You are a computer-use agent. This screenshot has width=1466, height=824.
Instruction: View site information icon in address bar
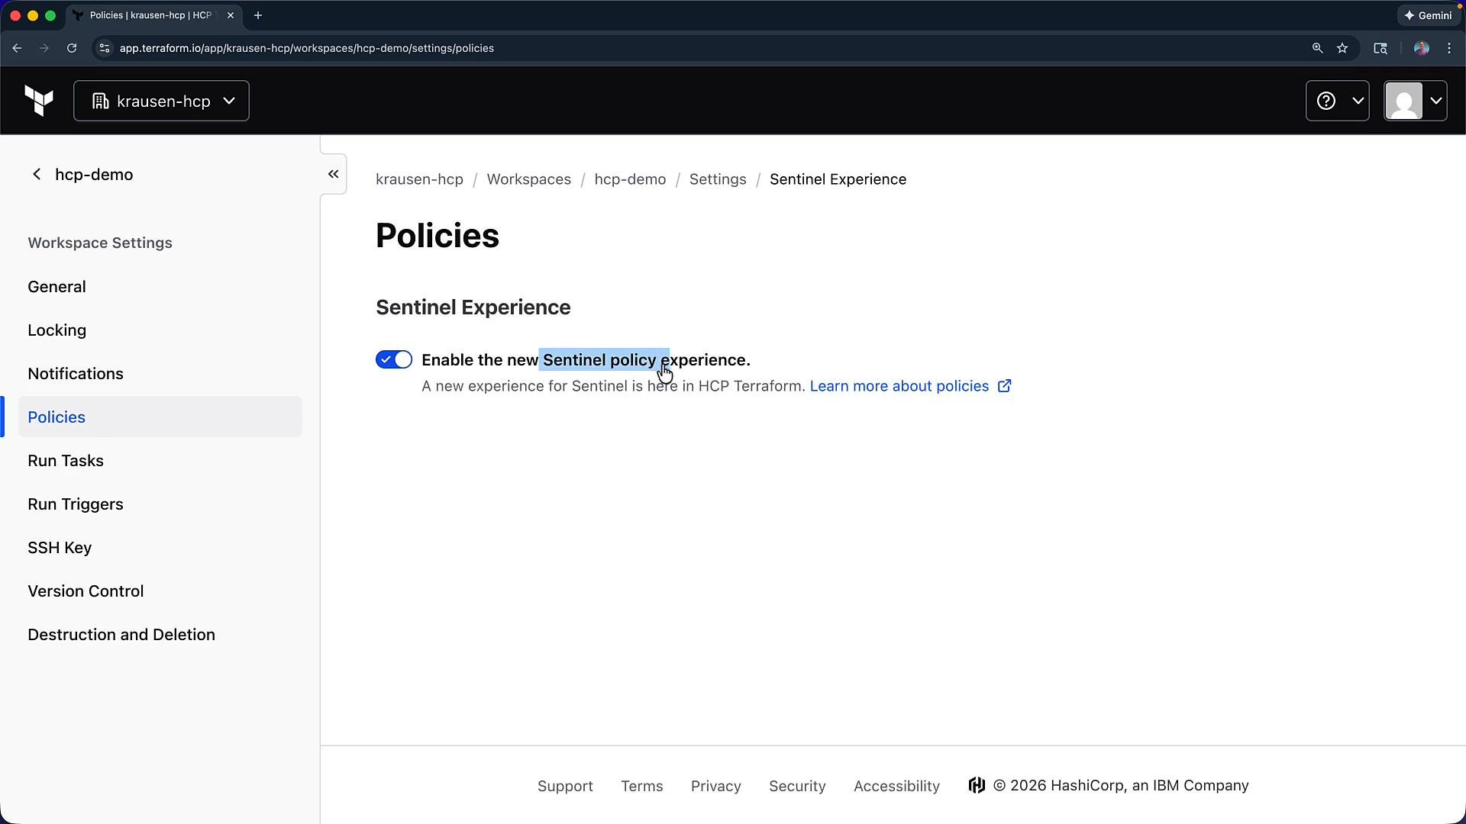pyautogui.click(x=105, y=48)
